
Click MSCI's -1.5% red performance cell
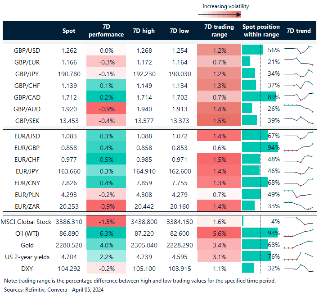106,221
